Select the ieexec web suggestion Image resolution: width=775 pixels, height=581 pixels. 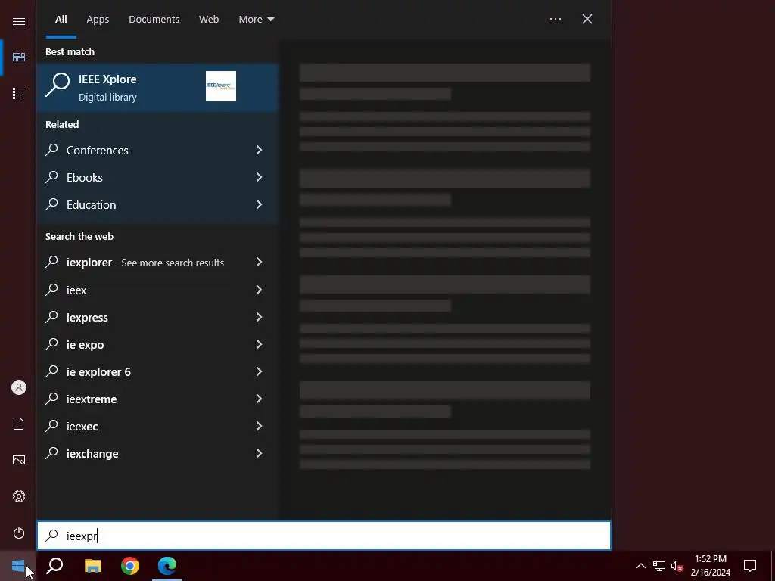tap(157, 426)
